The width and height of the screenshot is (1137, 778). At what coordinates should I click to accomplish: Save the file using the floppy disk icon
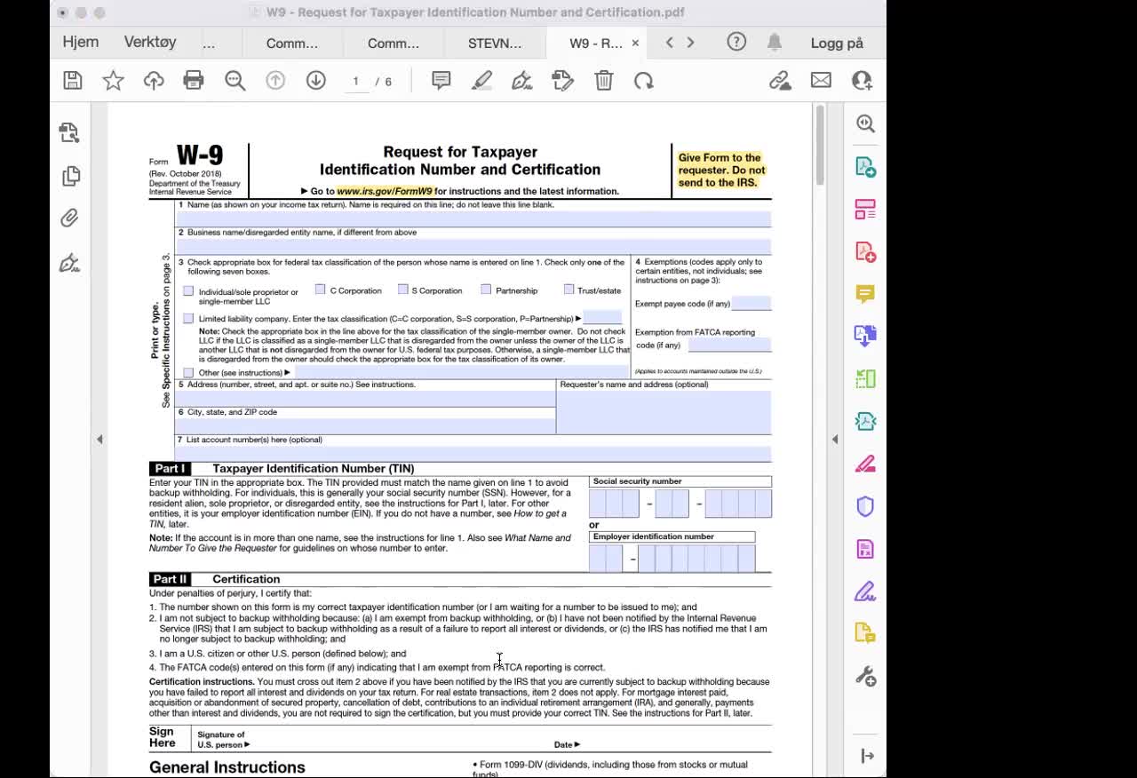click(x=73, y=81)
